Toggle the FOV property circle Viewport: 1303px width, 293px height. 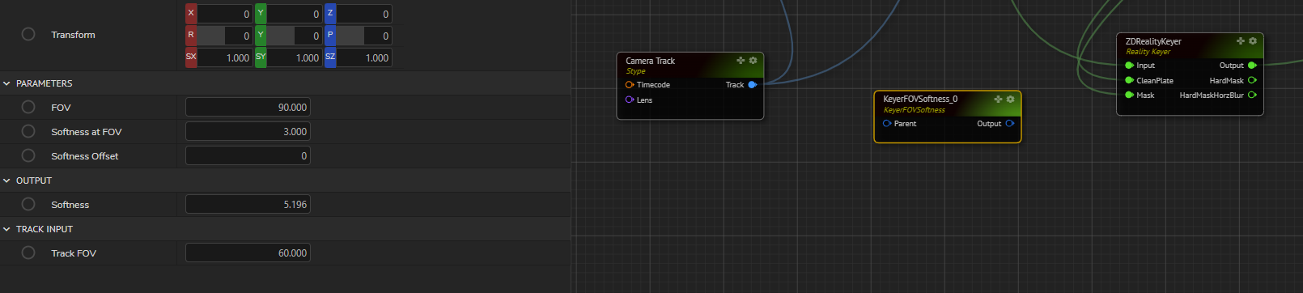point(28,107)
